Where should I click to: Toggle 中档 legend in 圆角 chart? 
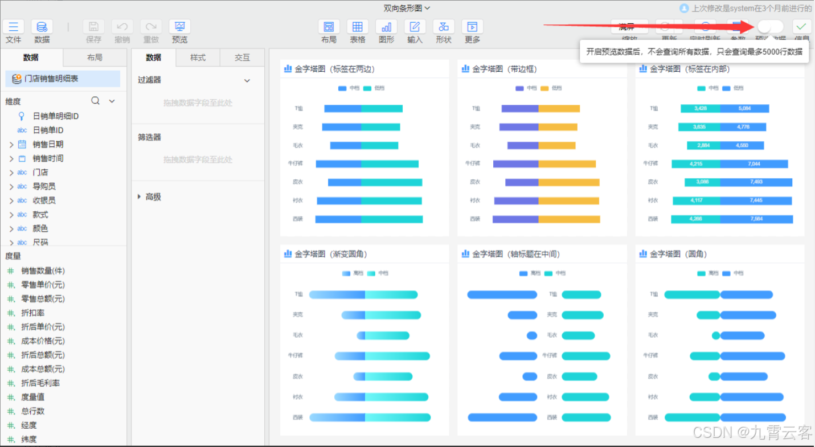tap(734, 273)
